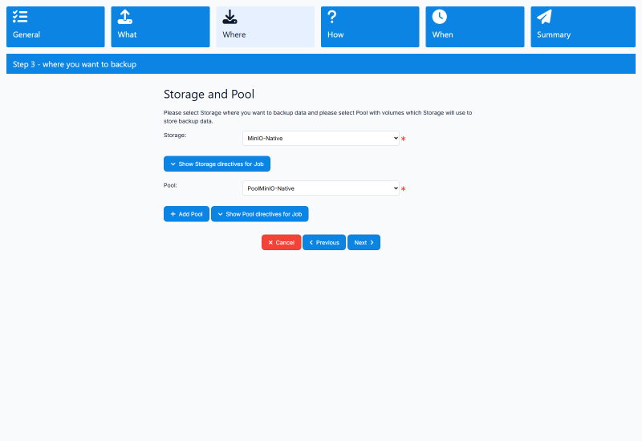642x441 pixels.
Task: Click the What upload icon
Action: (125, 17)
